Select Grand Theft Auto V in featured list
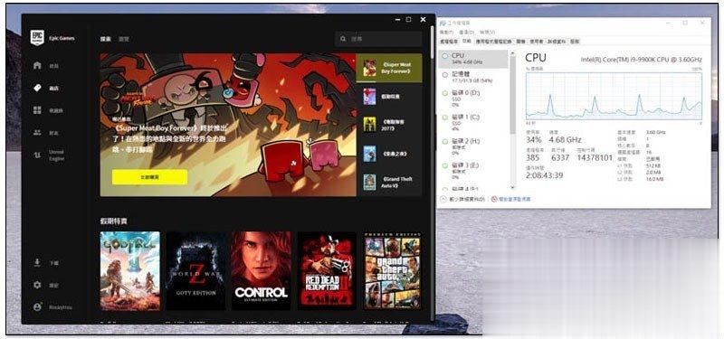The width and height of the screenshot is (724, 339). 389,182
